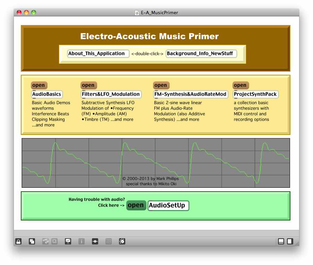Select the AudioBasics patcher box
Image resolution: width=313 pixels, height=265 pixels.
coord(47,94)
